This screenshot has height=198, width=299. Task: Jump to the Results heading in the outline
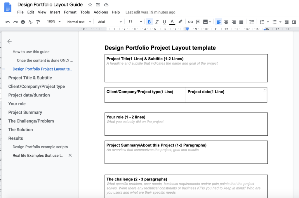tap(15, 138)
